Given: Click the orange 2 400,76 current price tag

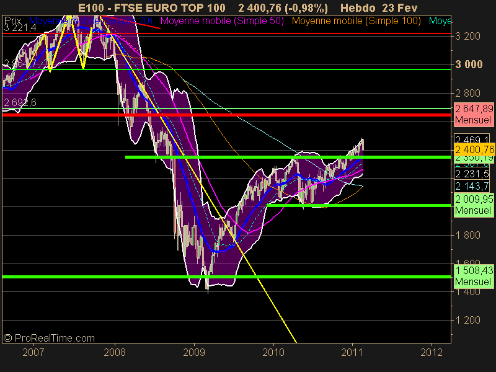Looking at the screenshot, I should [x=474, y=149].
